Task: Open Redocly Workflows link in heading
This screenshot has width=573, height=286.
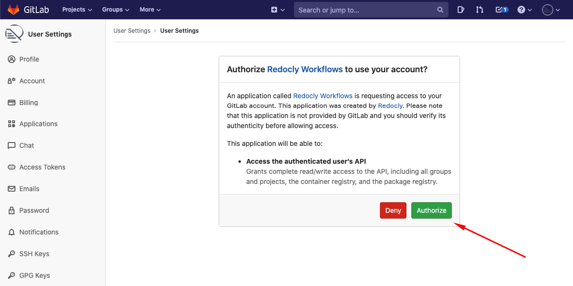Action: [x=305, y=69]
